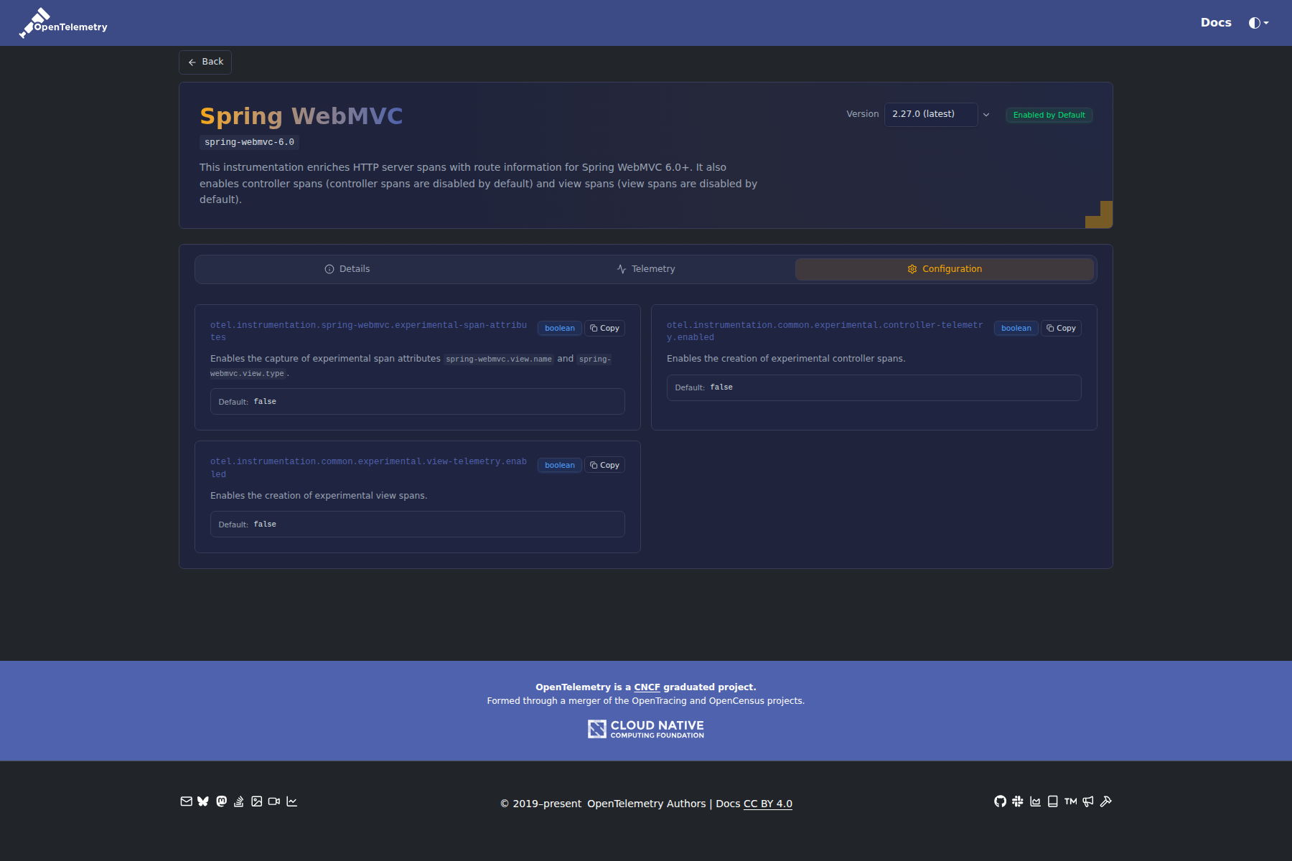The height and width of the screenshot is (861, 1292).
Task: Open the book icon in footer
Action: [1053, 801]
